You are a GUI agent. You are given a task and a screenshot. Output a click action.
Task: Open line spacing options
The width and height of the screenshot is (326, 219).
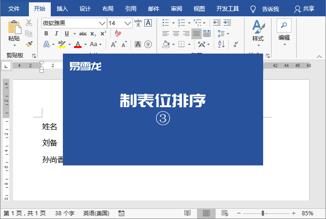click(x=223, y=34)
